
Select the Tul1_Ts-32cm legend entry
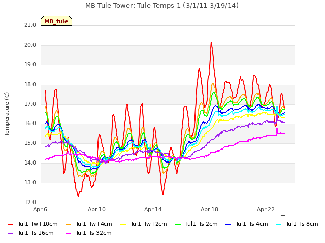[x=88, y=233]
